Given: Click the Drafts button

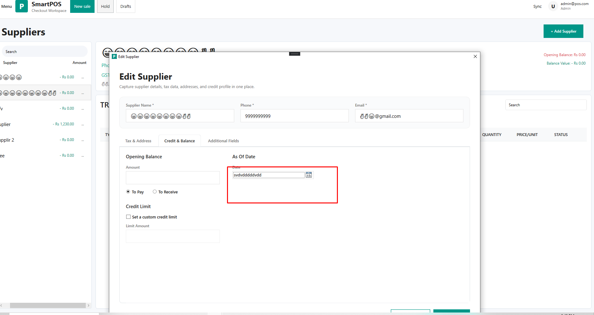Looking at the screenshot, I should pyautogui.click(x=126, y=6).
